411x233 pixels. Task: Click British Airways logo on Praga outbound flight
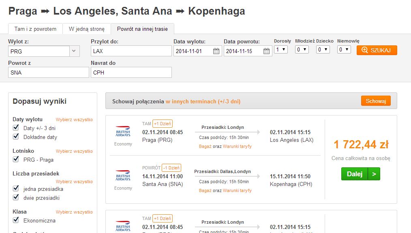pos(123,131)
